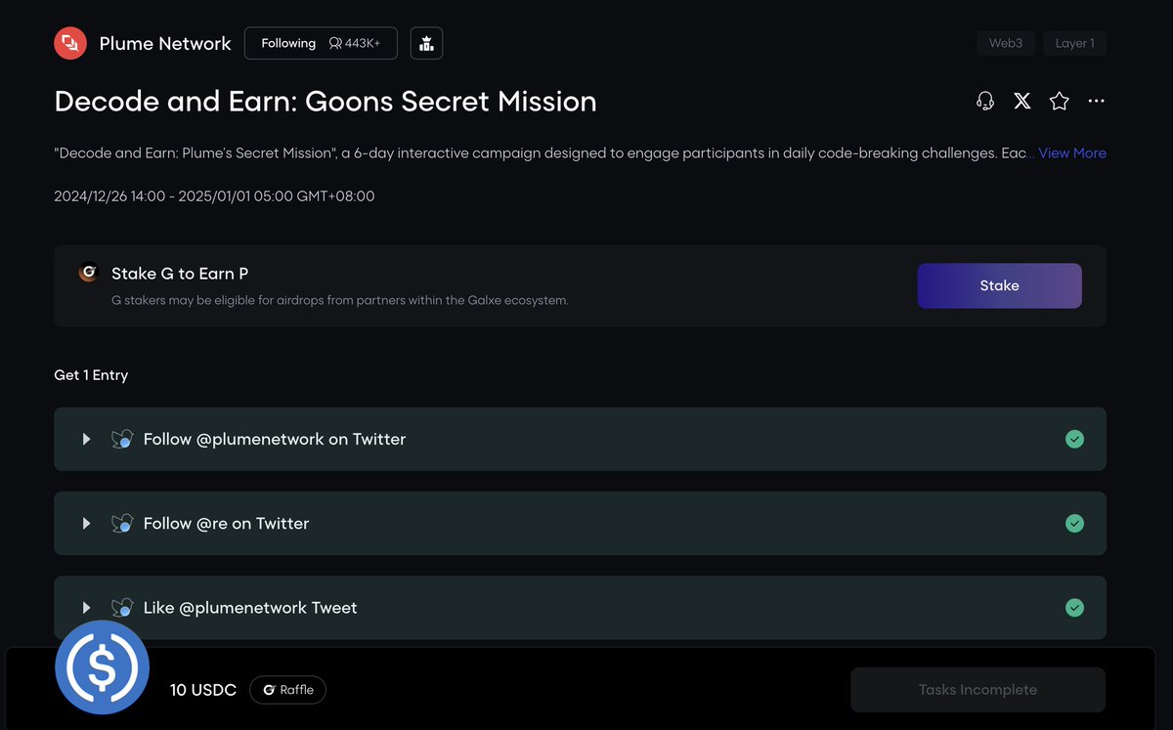This screenshot has height=730, width=1173.
Task: Click green checkmark on Like @plumenetwork Tweet task
Action: click(x=1074, y=608)
